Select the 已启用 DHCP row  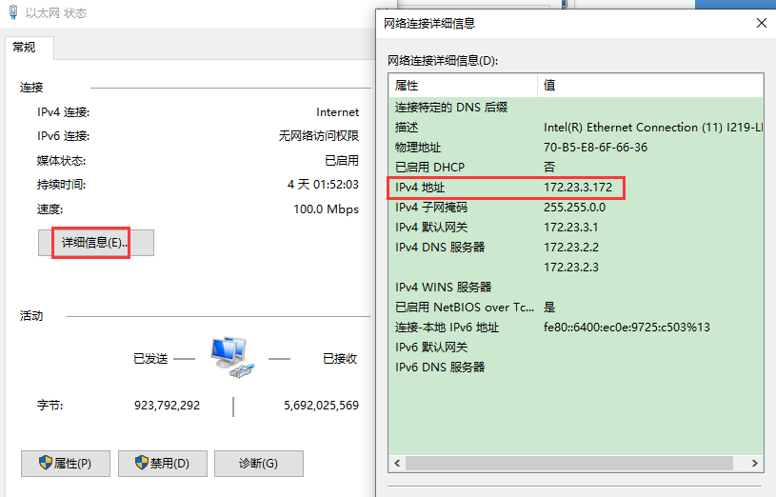coord(576,168)
